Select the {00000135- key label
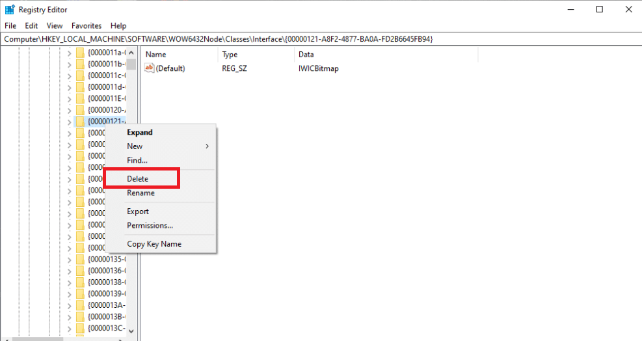Screen dimensions: 642x341 [107, 259]
